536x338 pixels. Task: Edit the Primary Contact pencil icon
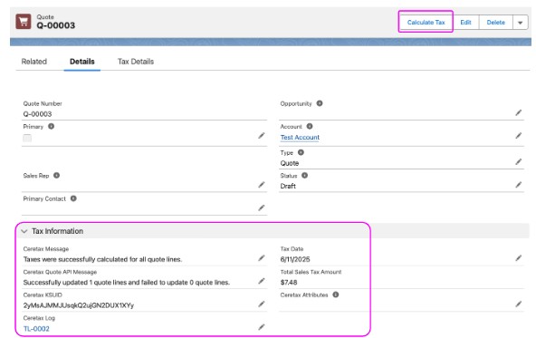click(x=262, y=208)
